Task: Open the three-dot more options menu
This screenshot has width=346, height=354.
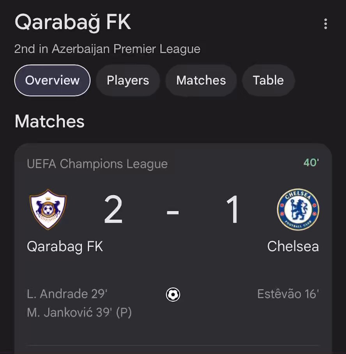Action: (325, 24)
